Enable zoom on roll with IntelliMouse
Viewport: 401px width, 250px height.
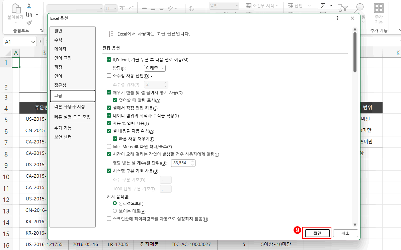(x=109, y=146)
